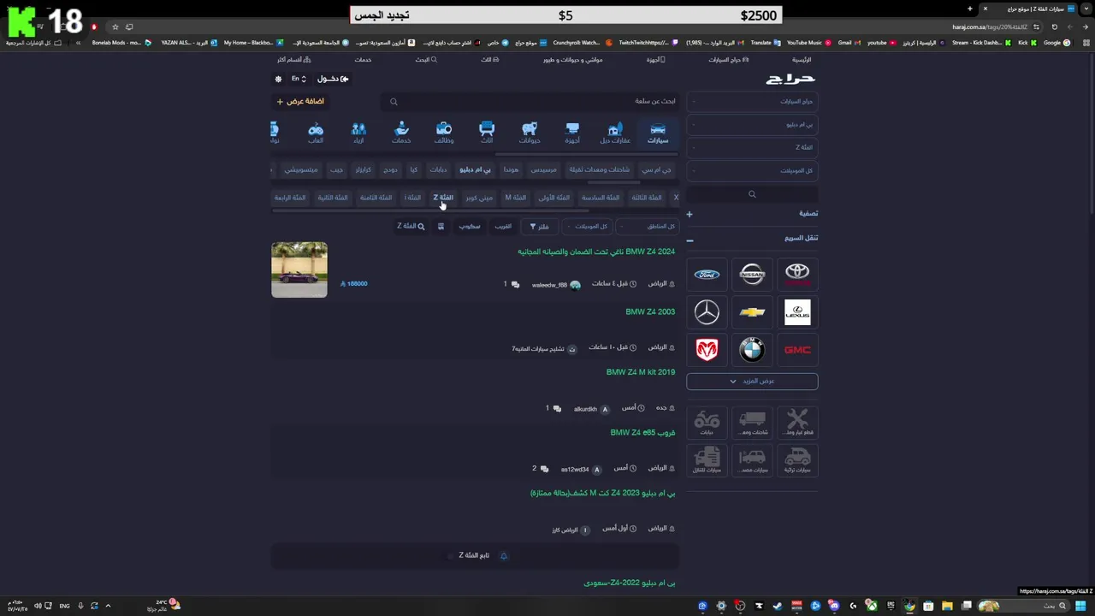Open the BMW Z4 M kit 2019 listing
The width and height of the screenshot is (1095, 616).
tap(641, 372)
